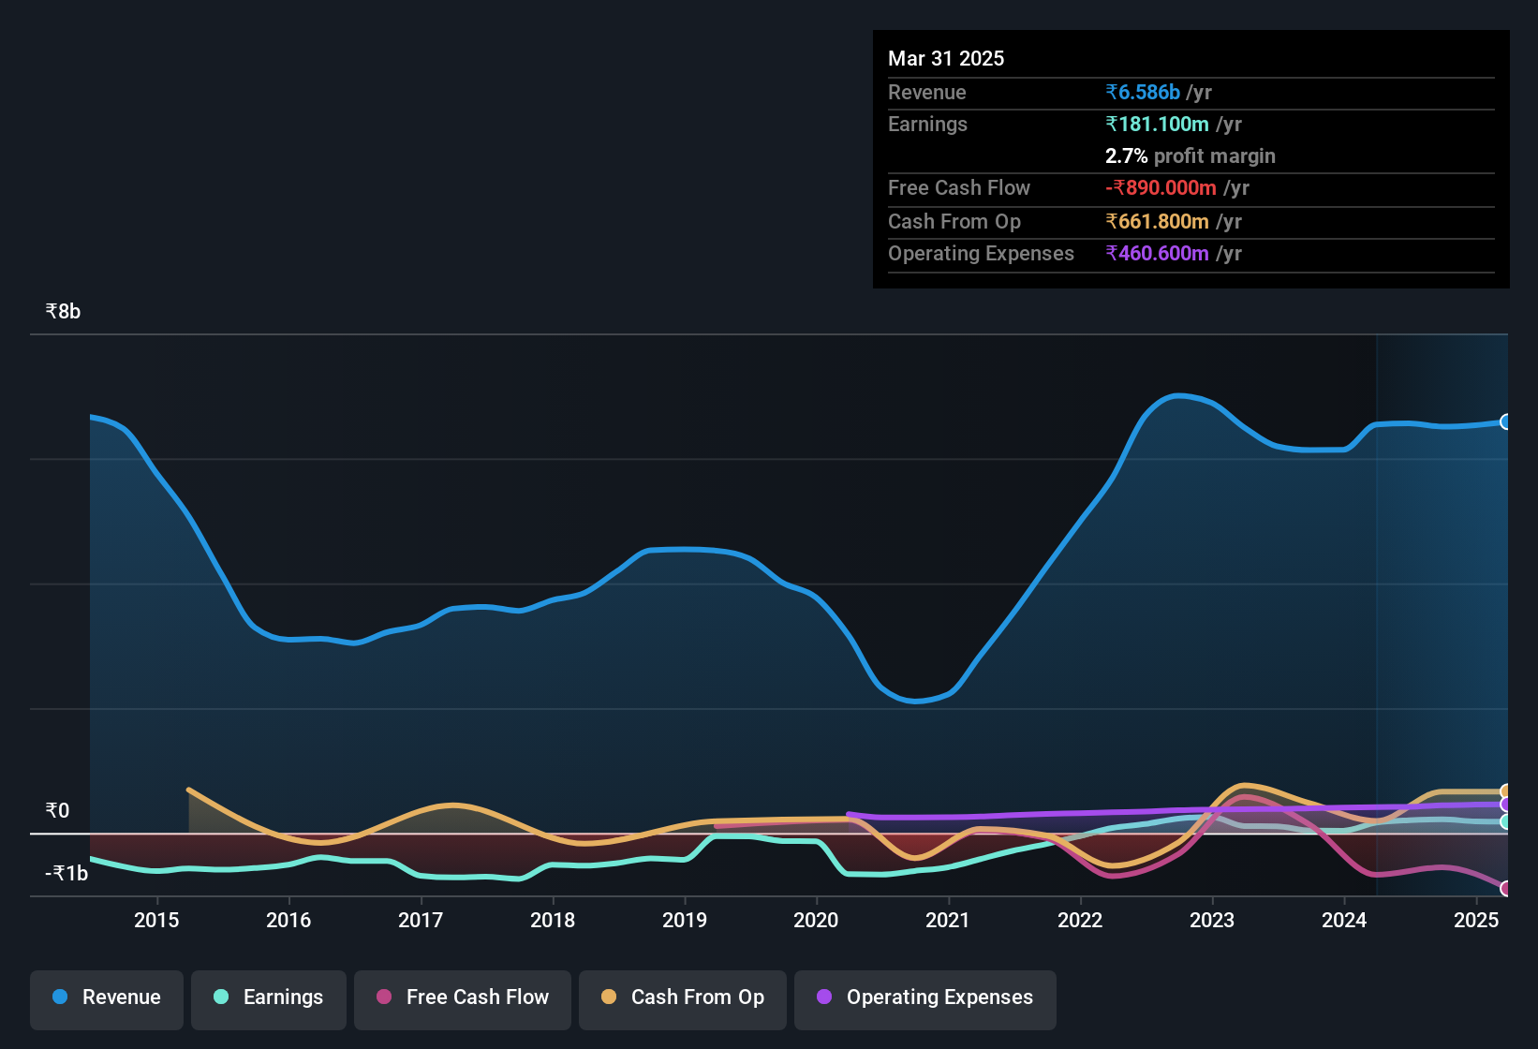Select the pink Free Cash Flow endpoint marker
The height and width of the screenshot is (1049, 1538).
(x=1505, y=888)
